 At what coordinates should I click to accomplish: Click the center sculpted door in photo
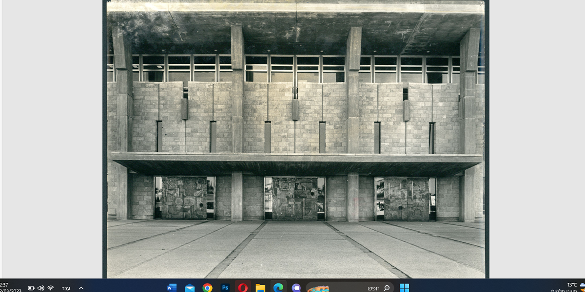coord(294,198)
